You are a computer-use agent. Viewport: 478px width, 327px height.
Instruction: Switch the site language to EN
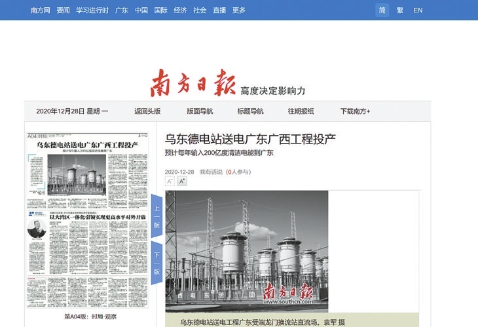click(418, 10)
